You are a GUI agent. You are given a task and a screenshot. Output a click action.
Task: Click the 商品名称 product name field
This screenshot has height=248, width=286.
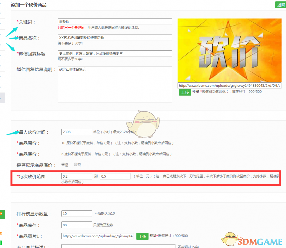tap(114, 38)
